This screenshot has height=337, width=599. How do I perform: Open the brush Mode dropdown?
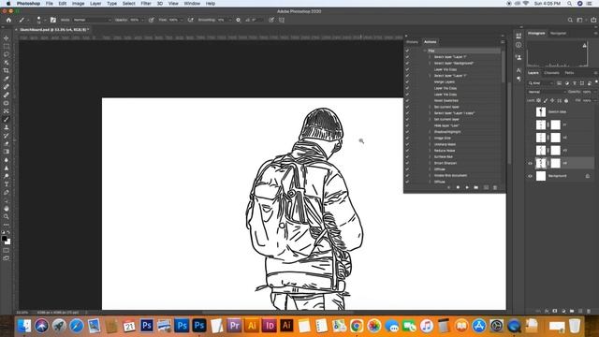coord(92,20)
